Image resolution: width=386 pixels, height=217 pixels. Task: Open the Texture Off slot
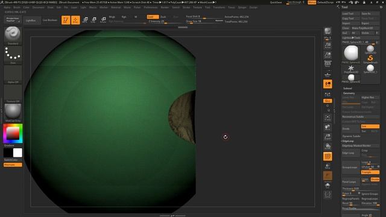(x=13, y=94)
